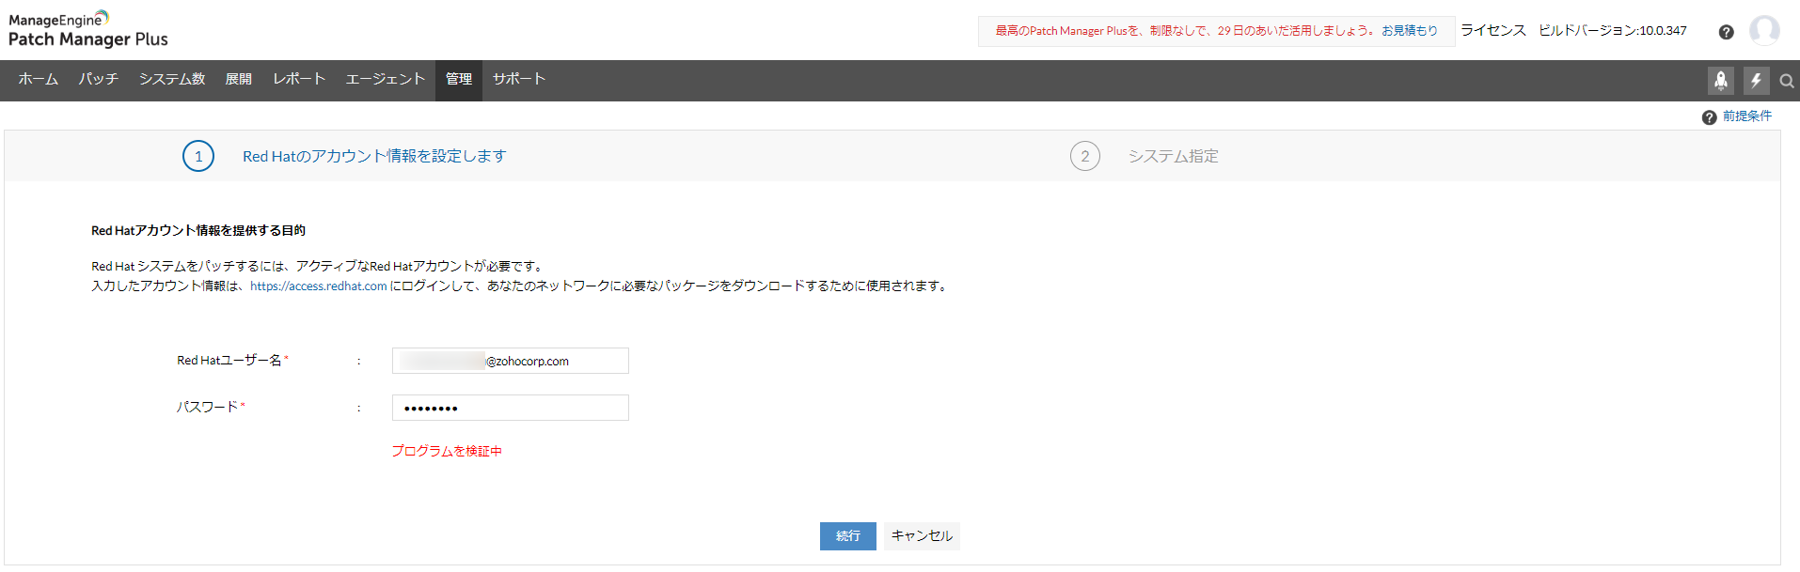
Task: Click the キャンセル button
Action: coord(922,536)
